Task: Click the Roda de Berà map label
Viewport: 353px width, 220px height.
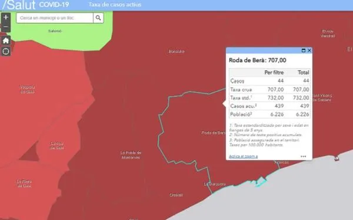Action: pos(214,133)
